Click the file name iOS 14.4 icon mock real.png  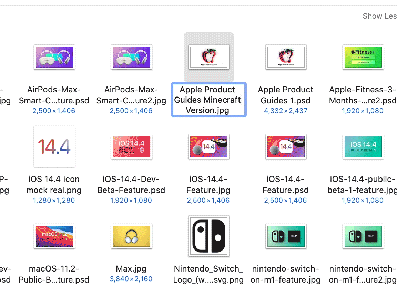(54, 184)
